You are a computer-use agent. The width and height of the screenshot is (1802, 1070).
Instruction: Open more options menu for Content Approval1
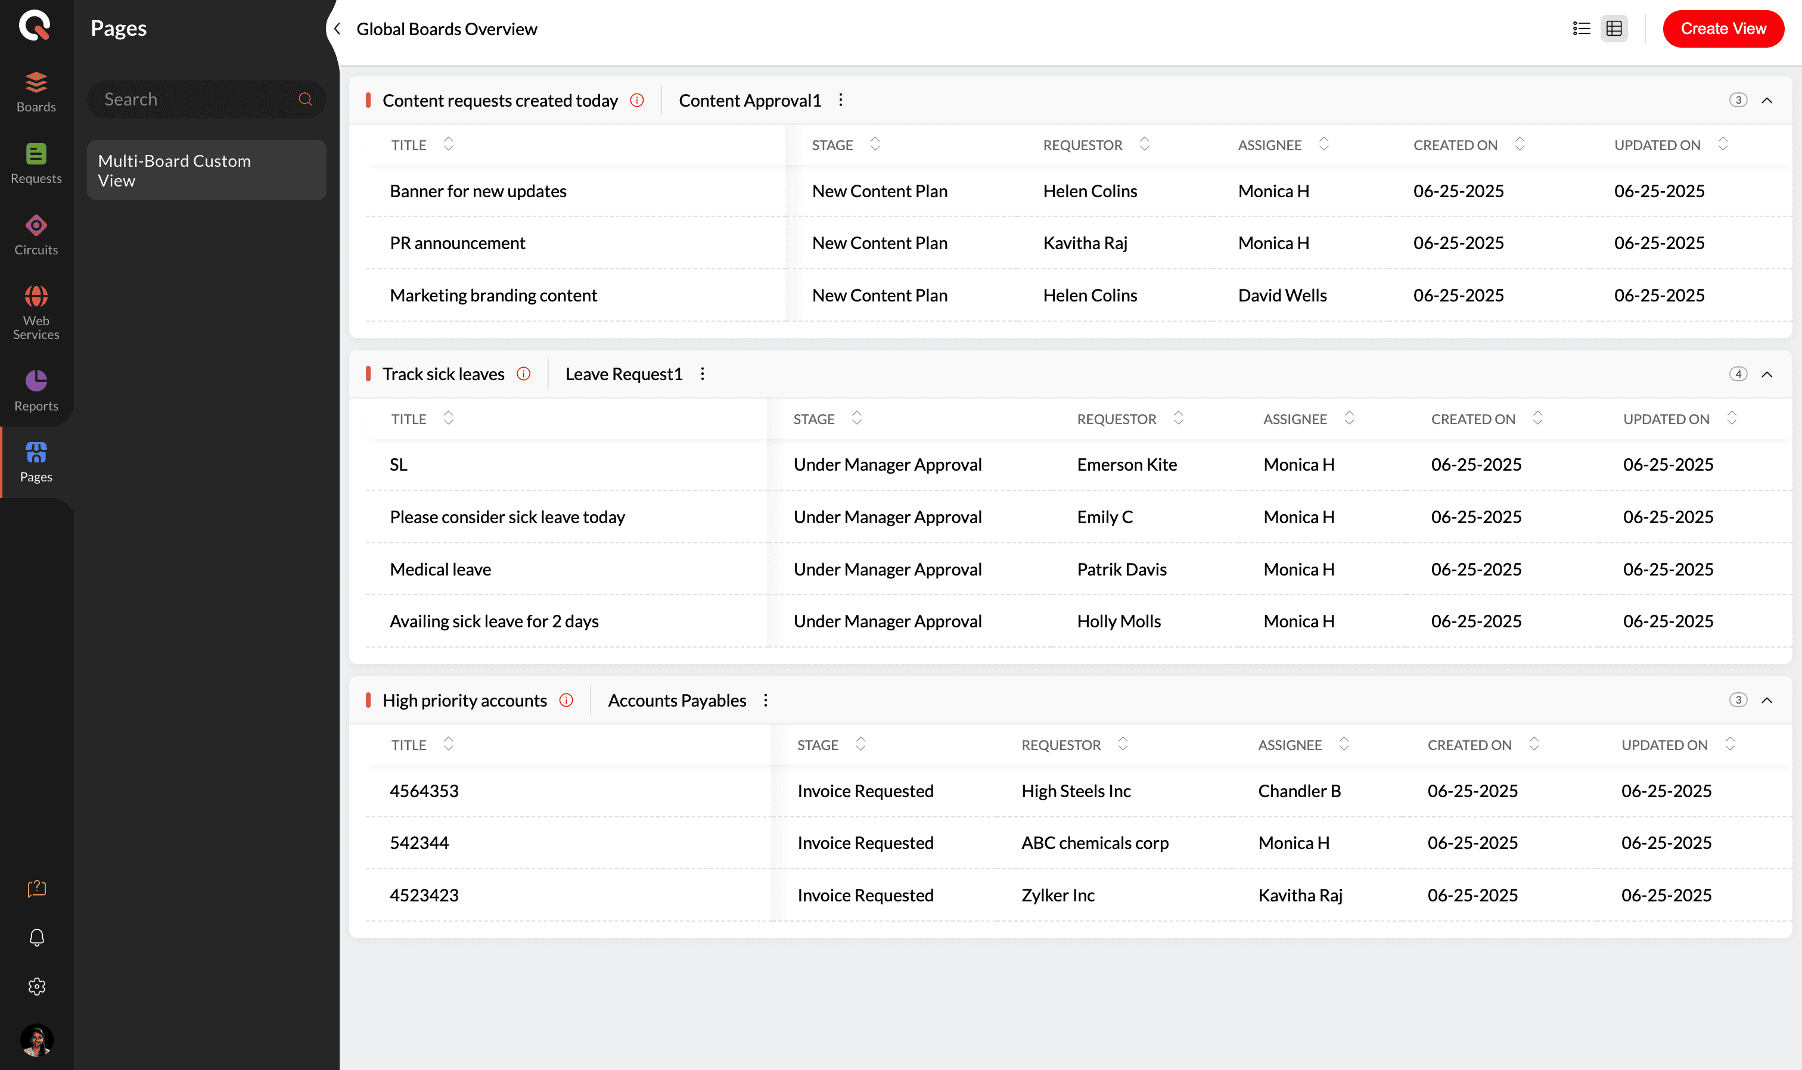pyautogui.click(x=840, y=100)
